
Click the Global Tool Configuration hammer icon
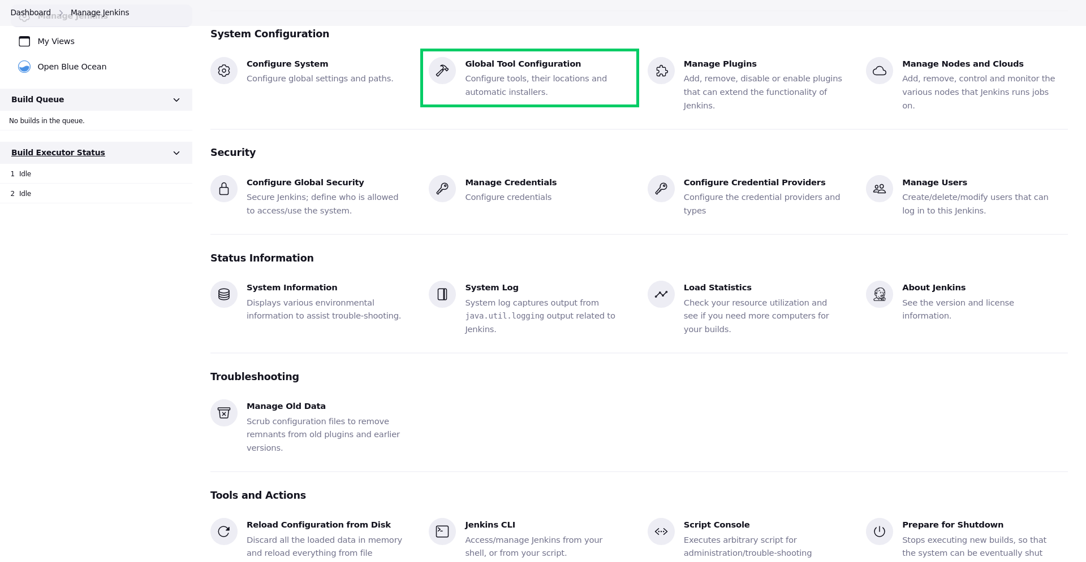click(442, 71)
